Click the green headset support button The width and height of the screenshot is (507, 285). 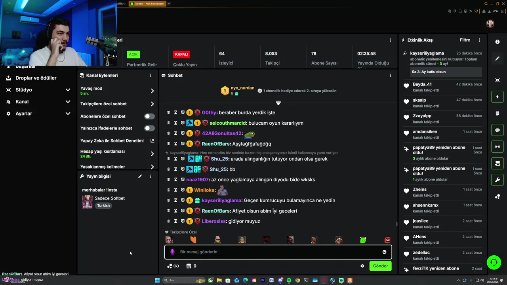point(494,262)
